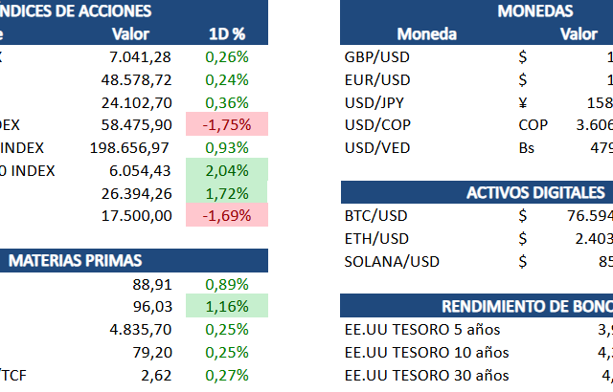Click the EUR/USD currency cell
This screenshot has width=613, height=392.
(376, 79)
